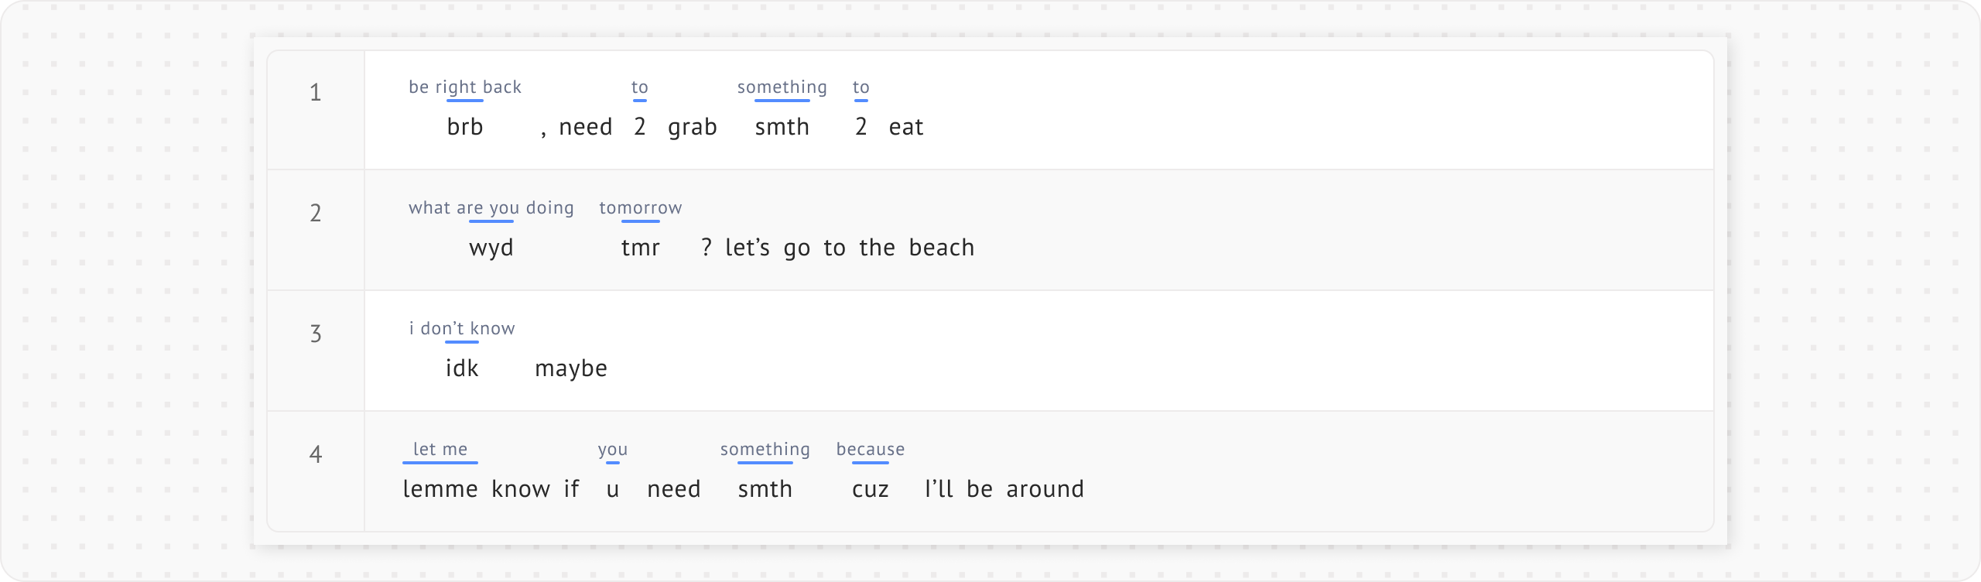Click the "cuz" token in row 4
The width and height of the screenshot is (1981, 582).
click(871, 489)
